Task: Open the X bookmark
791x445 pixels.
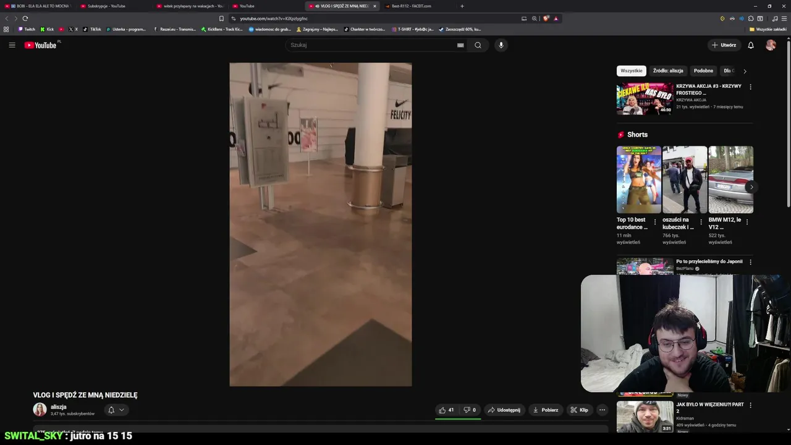Action: pyautogui.click(x=74, y=29)
